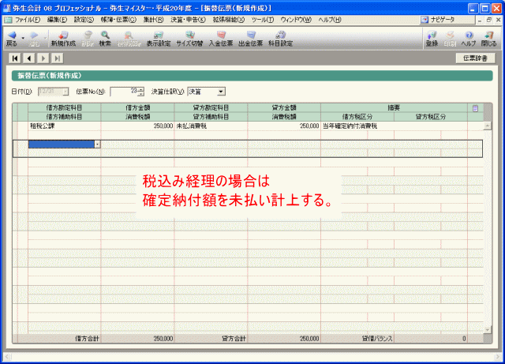
Task: Click the ナビゲータ navigator button
Action: (447, 20)
